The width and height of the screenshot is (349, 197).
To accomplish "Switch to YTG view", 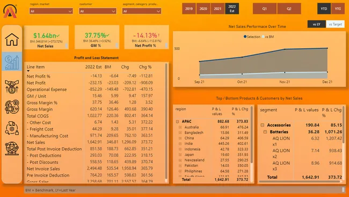I will pos(338,9).
